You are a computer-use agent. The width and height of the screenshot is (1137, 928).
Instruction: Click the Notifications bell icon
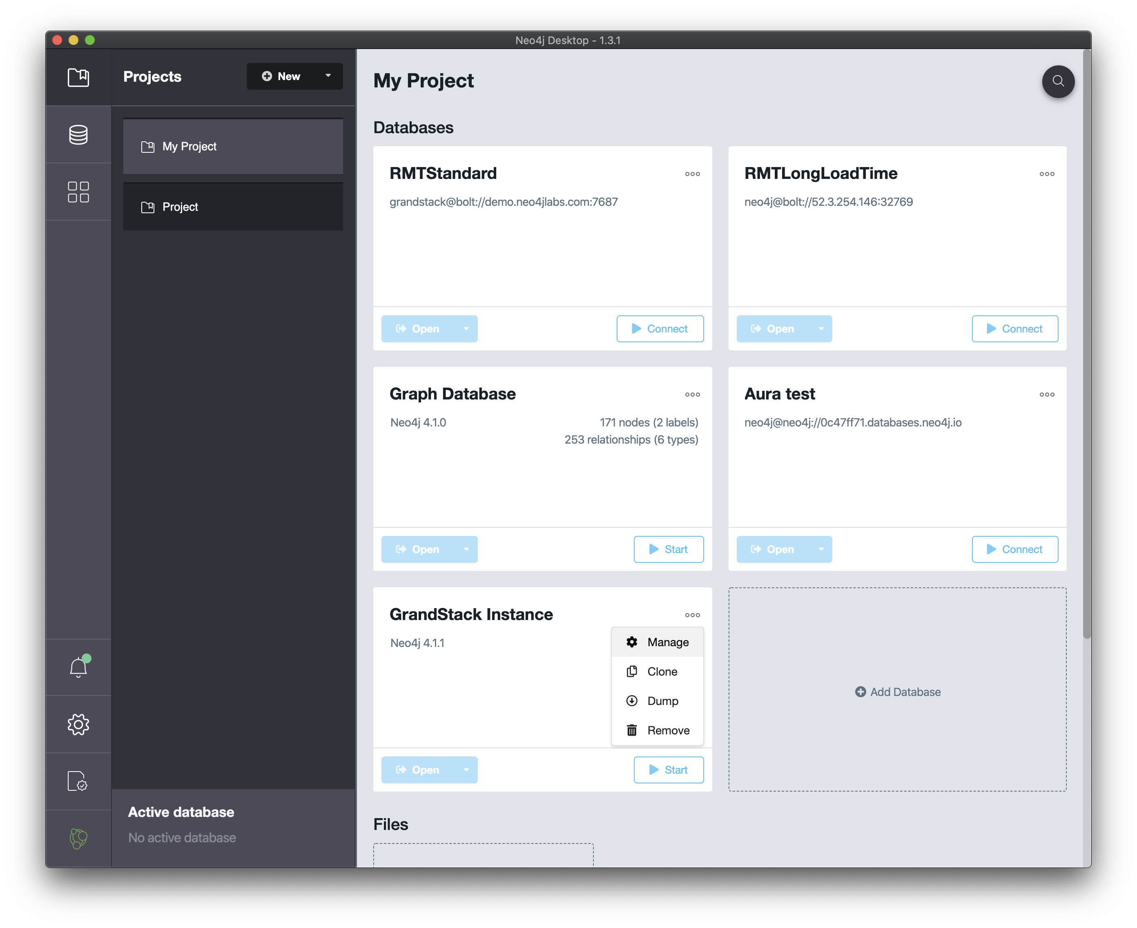click(78, 667)
